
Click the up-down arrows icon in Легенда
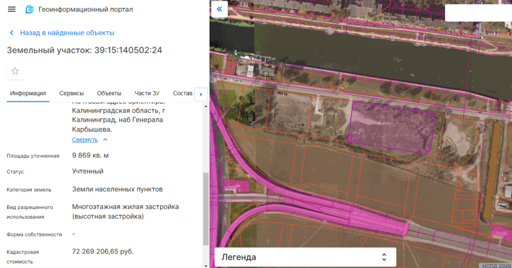click(384, 257)
